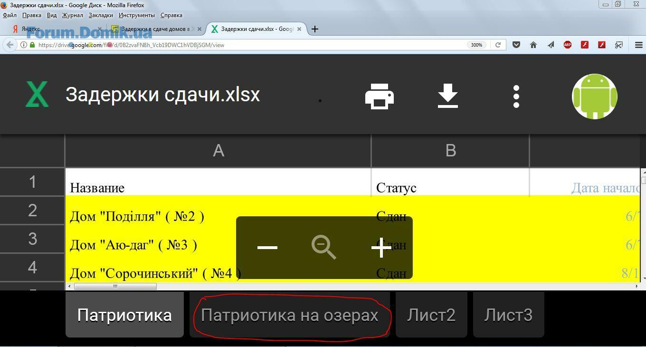Select column B header
The width and height of the screenshot is (646, 347).
click(x=450, y=150)
